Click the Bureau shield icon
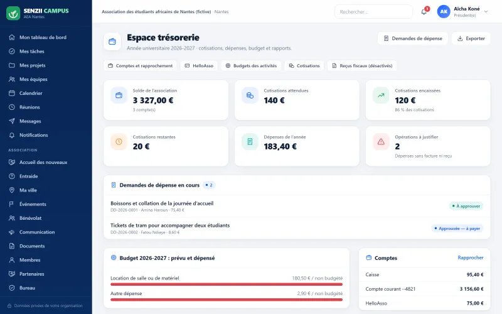This screenshot has height=314, width=502. 12,288
